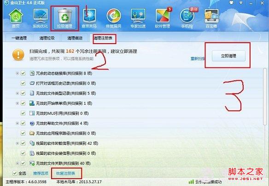This screenshot has width=269, height=186.
Task: Expand 残留的软件卸载信息 list
Action: [18, 143]
